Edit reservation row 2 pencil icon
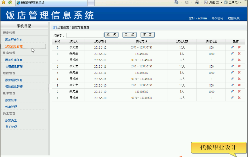The width and height of the screenshot is (248, 157). pos(232,91)
